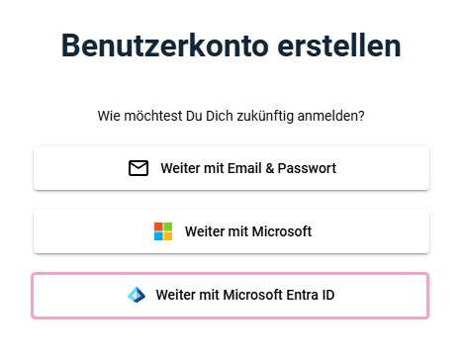
Task: Click the 'Wie möchtest Du Dich zukünftig anmelden?' text
Action: (x=231, y=116)
